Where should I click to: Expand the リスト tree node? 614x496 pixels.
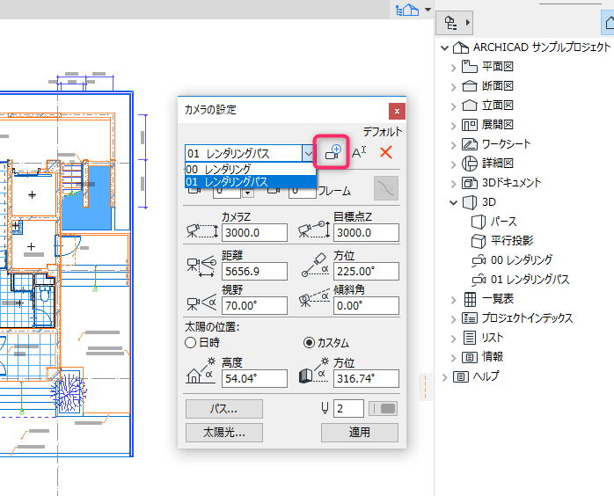[453, 339]
